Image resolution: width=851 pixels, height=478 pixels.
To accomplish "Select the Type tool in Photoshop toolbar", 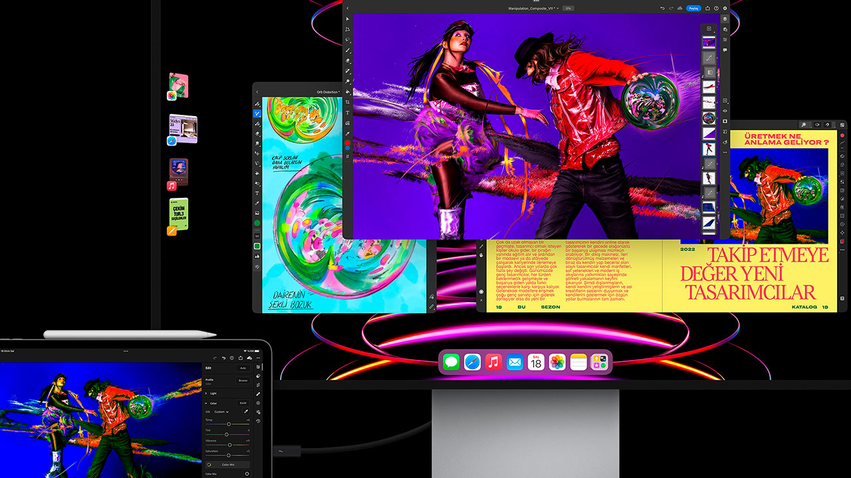I will [x=348, y=113].
